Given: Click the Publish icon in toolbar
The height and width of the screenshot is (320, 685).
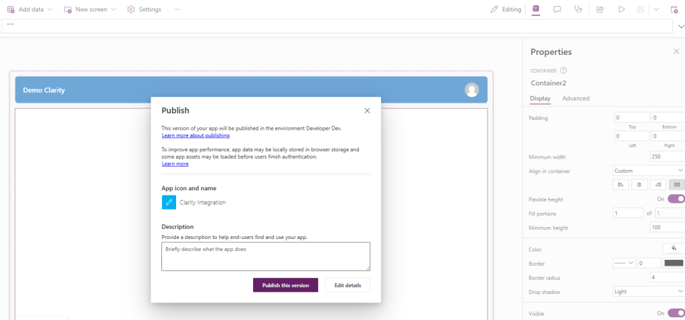Looking at the screenshot, I should click(674, 9).
